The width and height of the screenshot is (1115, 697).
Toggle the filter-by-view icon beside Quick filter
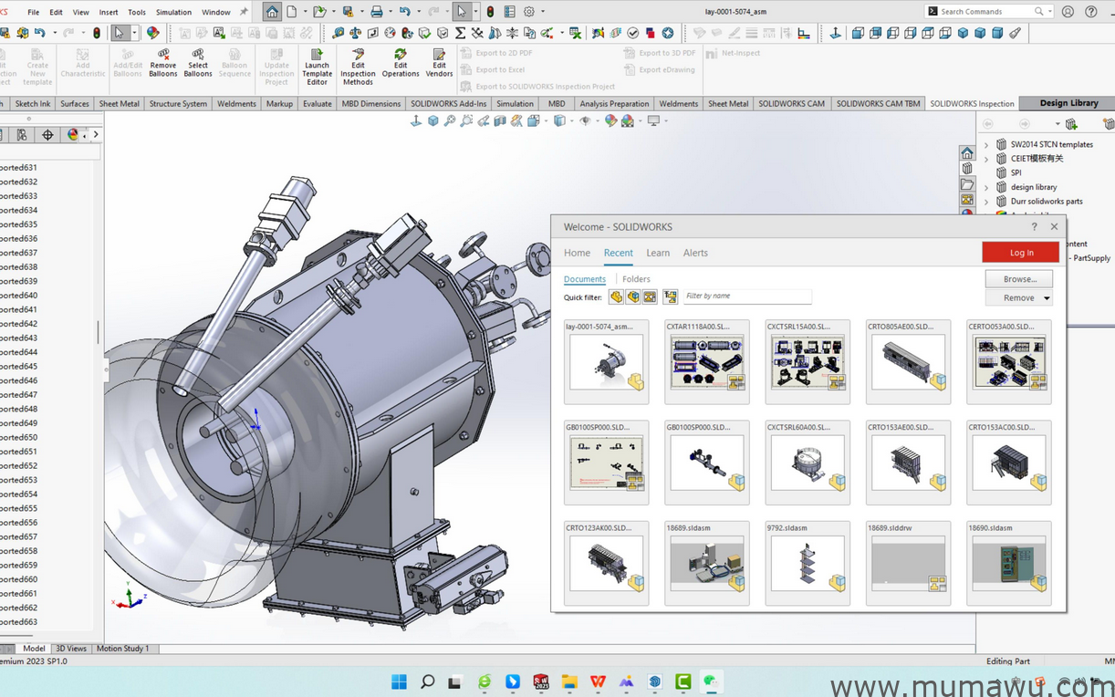[x=671, y=297]
